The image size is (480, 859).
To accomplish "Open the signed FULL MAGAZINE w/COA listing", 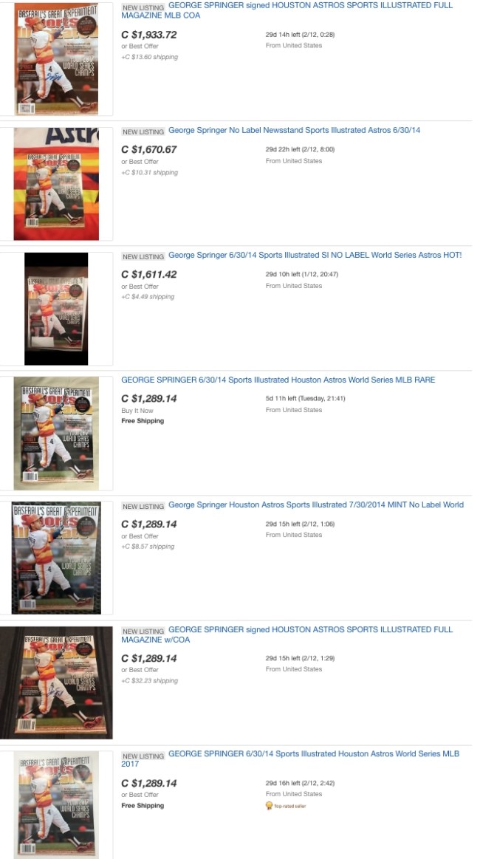I will click(x=287, y=634).
